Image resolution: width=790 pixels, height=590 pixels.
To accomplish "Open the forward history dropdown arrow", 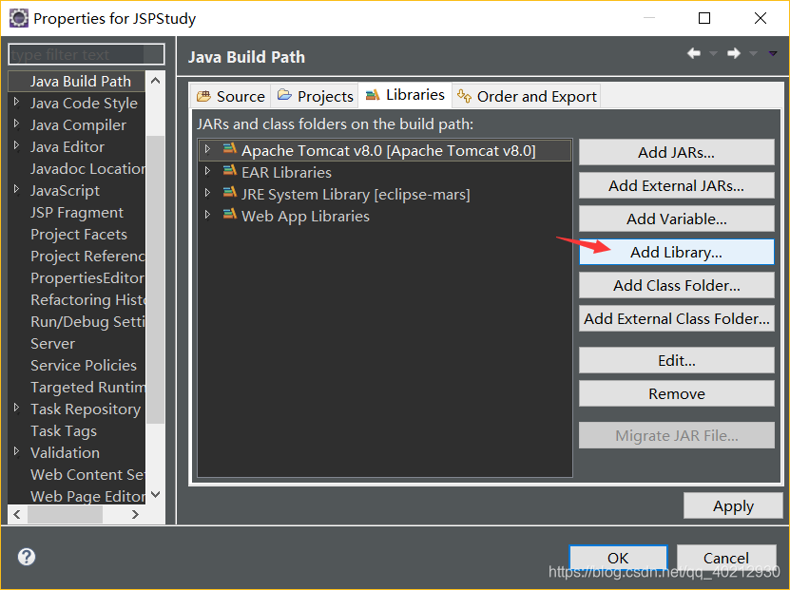I will pos(753,53).
